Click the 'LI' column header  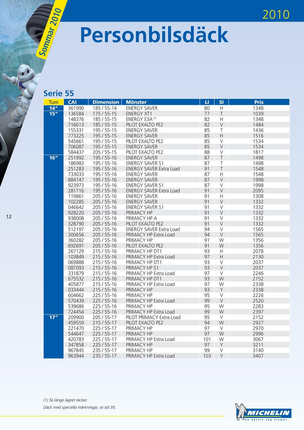pos(207,102)
